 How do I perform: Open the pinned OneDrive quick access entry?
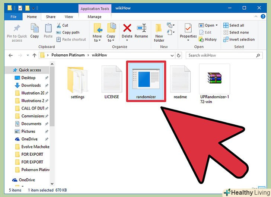coord(29,139)
